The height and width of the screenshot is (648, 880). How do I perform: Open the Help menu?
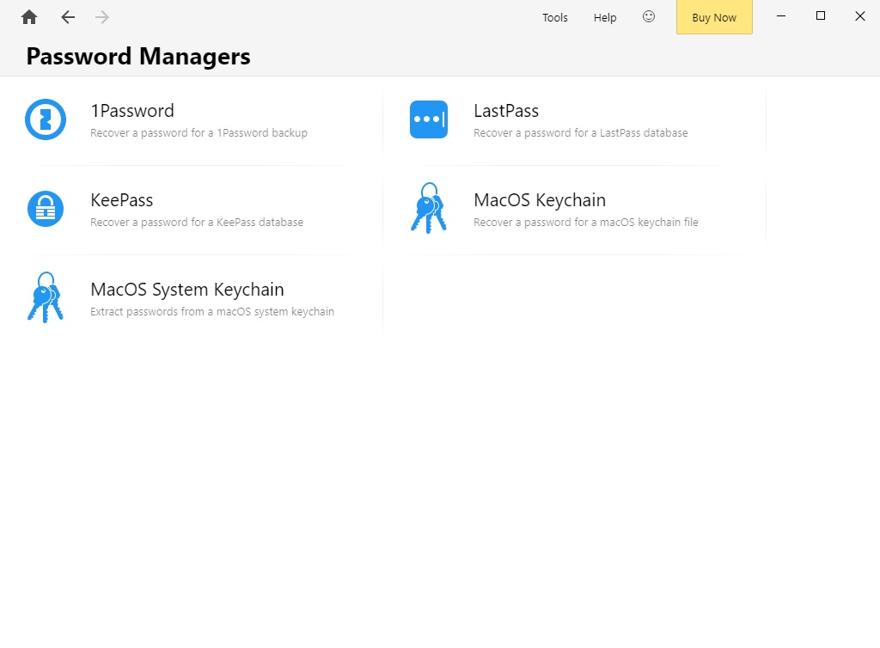point(605,17)
